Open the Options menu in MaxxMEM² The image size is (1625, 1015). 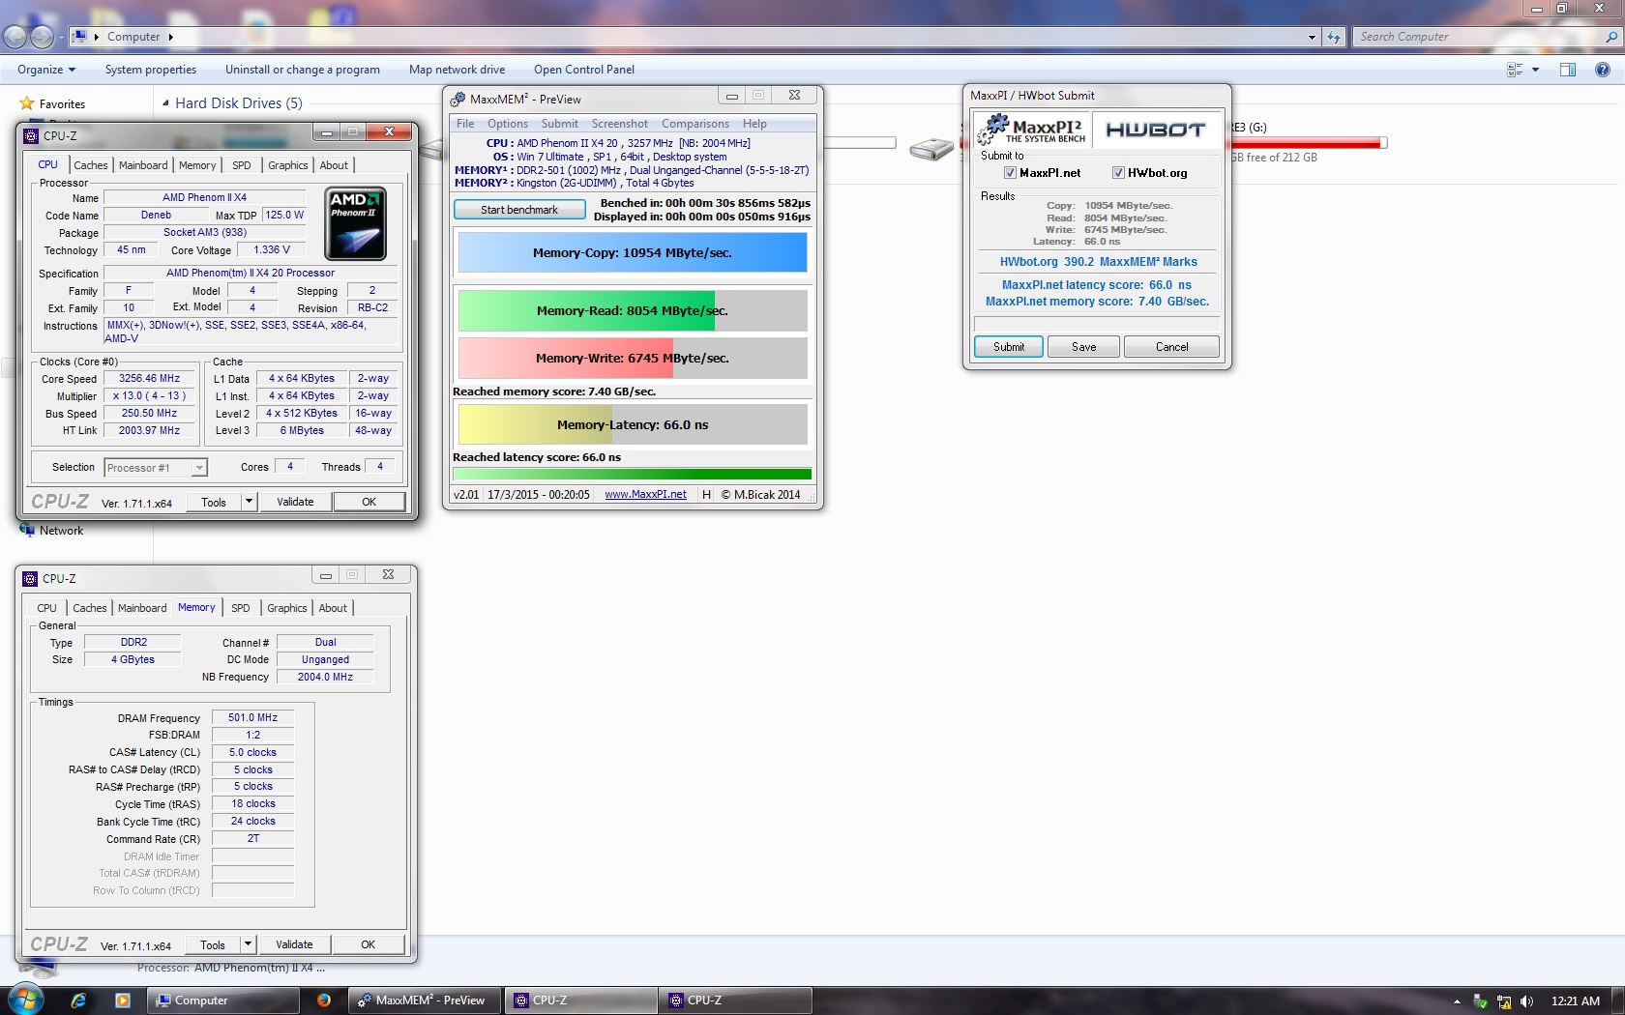508,124
